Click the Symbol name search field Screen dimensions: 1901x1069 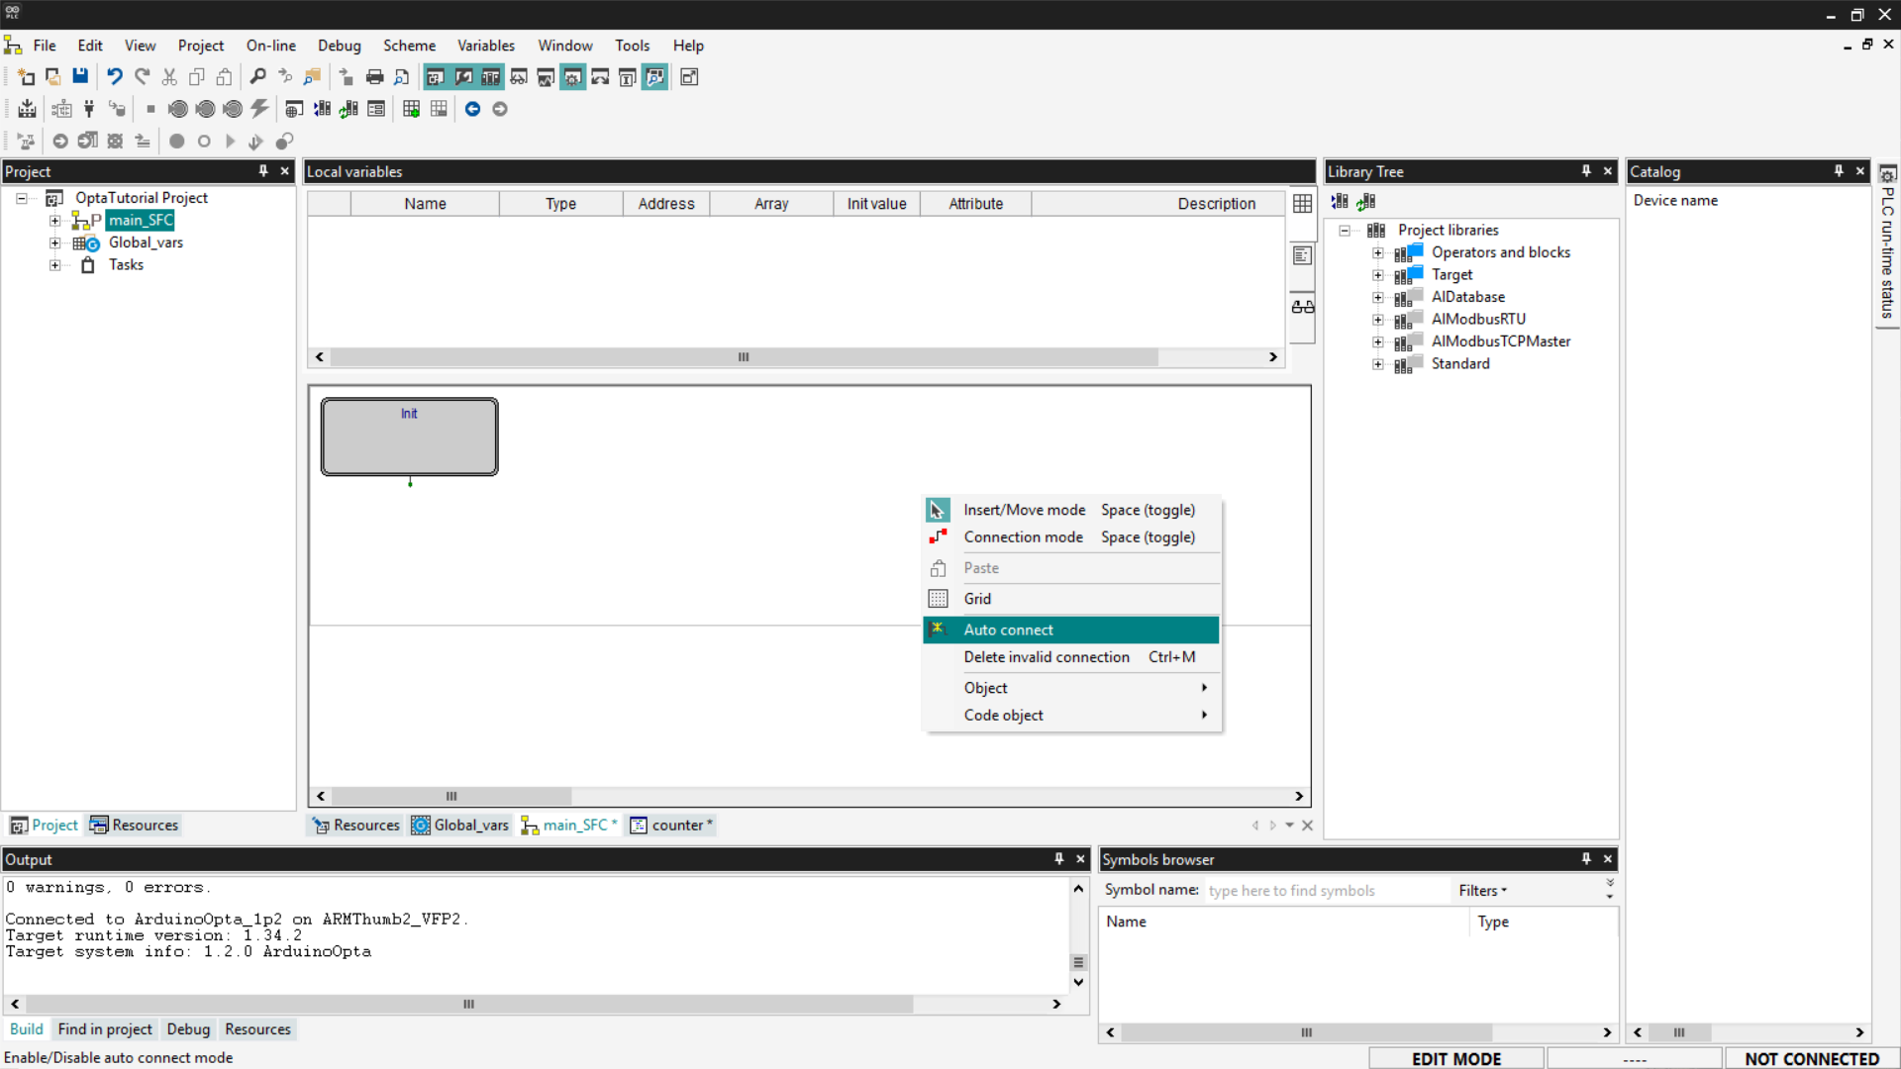[x=1325, y=891]
